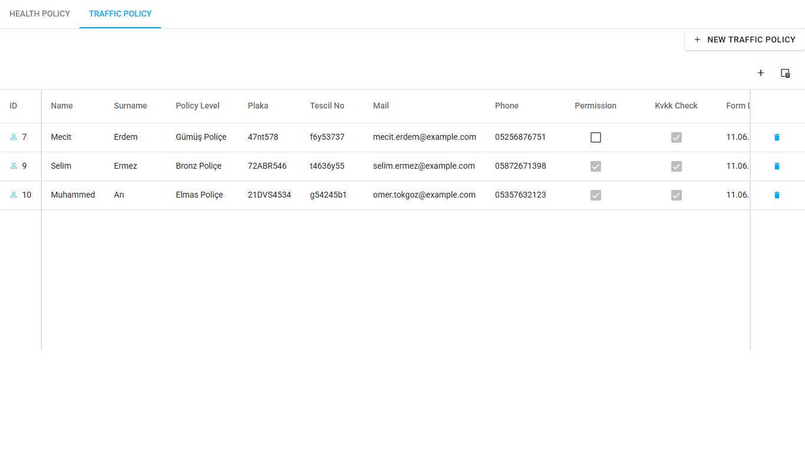Delete Mecit Erdem's policy row
Viewport: 805px width, 453px height.
[777, 137]
